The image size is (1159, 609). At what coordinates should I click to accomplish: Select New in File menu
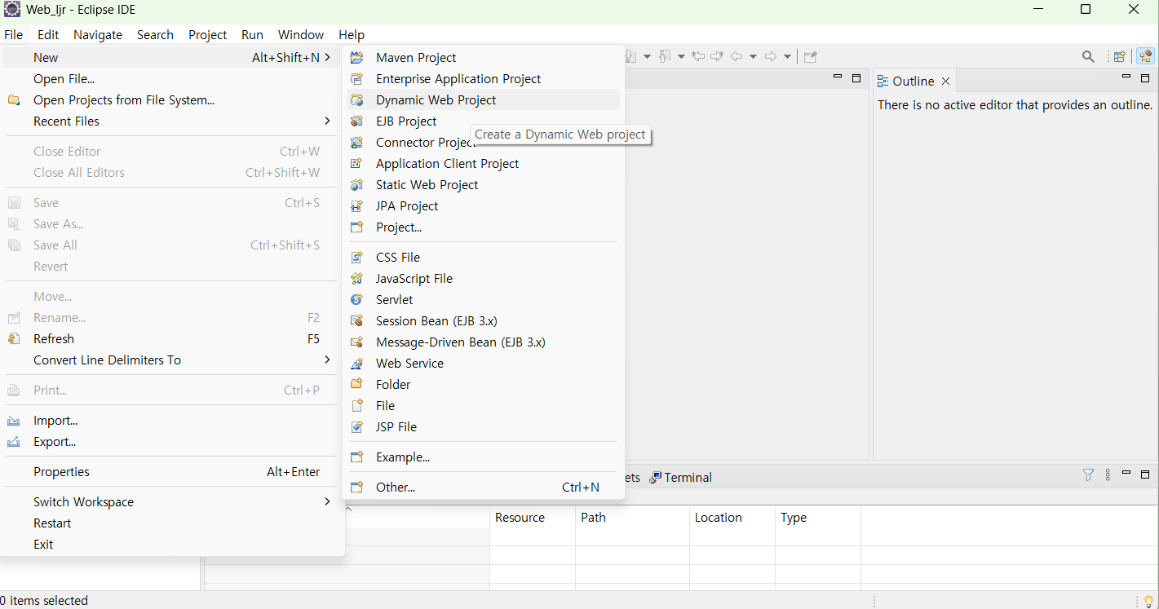point(171,57)
